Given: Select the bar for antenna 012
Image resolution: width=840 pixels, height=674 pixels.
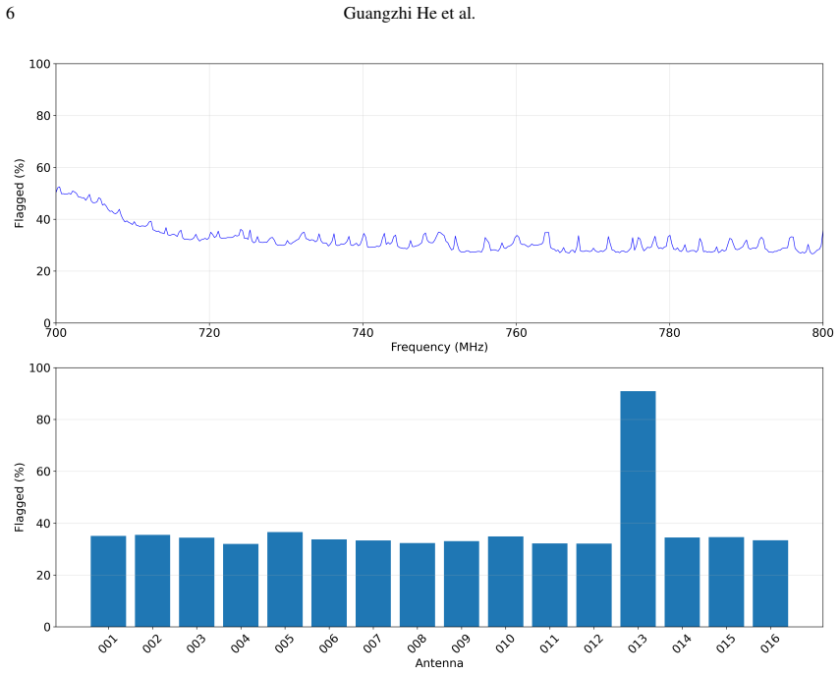Looking at the screenshot, I should tap(593, 585).
